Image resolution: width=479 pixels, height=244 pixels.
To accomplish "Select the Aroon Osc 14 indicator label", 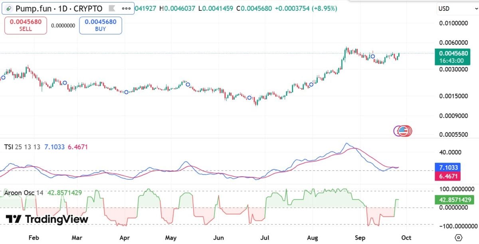I will (x=24, y=193).
